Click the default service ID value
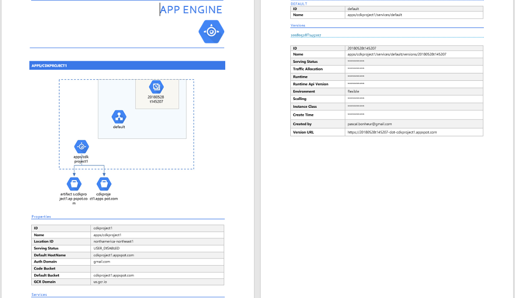 [353, 9]
